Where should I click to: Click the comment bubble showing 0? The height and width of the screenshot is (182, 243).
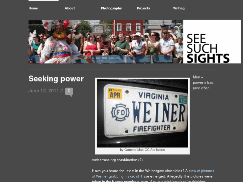pos(69,92)
